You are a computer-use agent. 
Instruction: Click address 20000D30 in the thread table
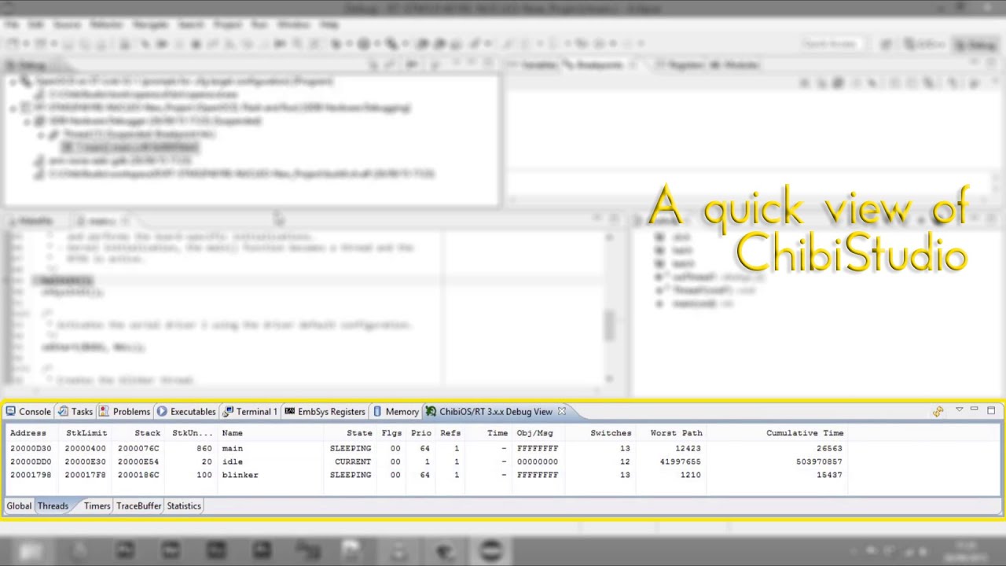click(x=31, y=448)
